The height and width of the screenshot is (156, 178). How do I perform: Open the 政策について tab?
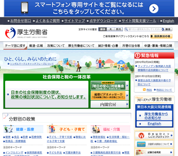(x=56, y=46)
